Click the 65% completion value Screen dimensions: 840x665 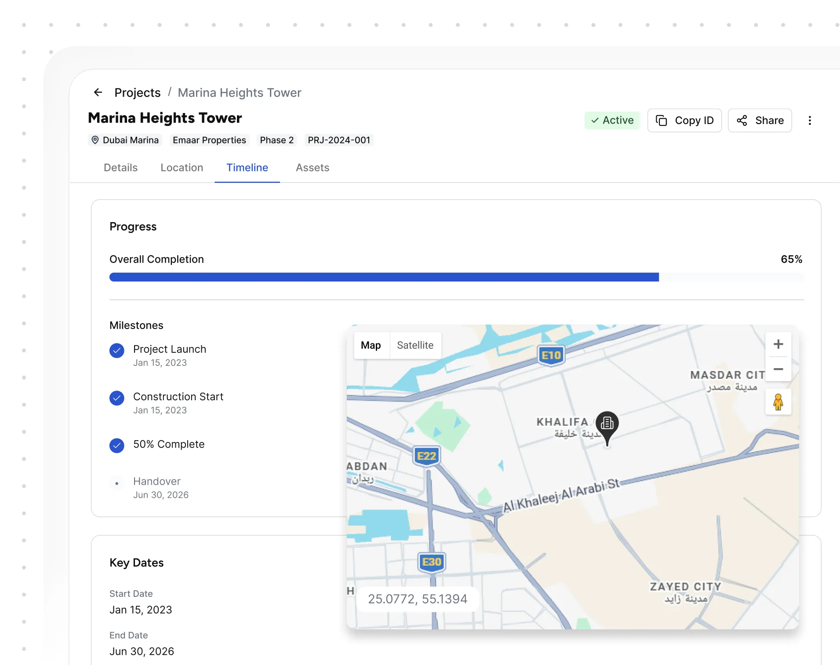791,259
